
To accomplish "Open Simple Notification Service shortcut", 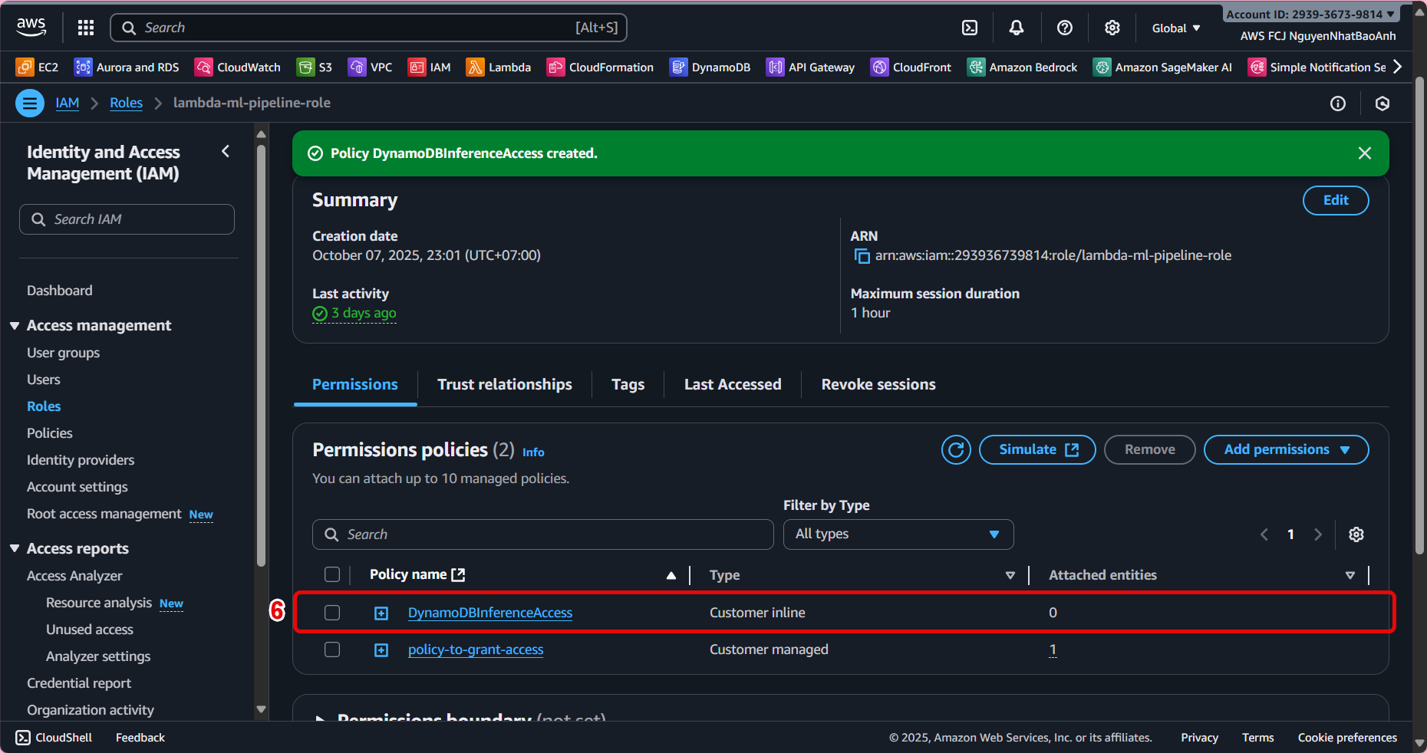I will (1317, 67).
